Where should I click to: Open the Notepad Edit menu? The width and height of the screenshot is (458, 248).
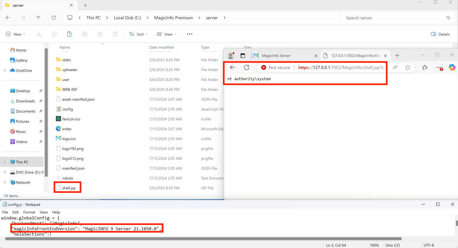click(x=16, y=212)
